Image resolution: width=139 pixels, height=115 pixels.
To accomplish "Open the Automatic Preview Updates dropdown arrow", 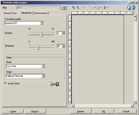I will point(101,8).
